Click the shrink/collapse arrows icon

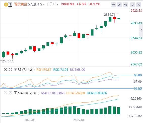point(133,5)
